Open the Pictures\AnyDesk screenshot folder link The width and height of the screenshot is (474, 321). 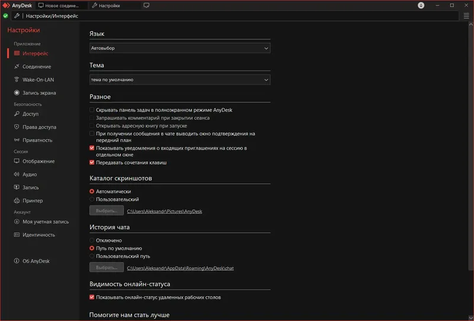click(165, 211)
